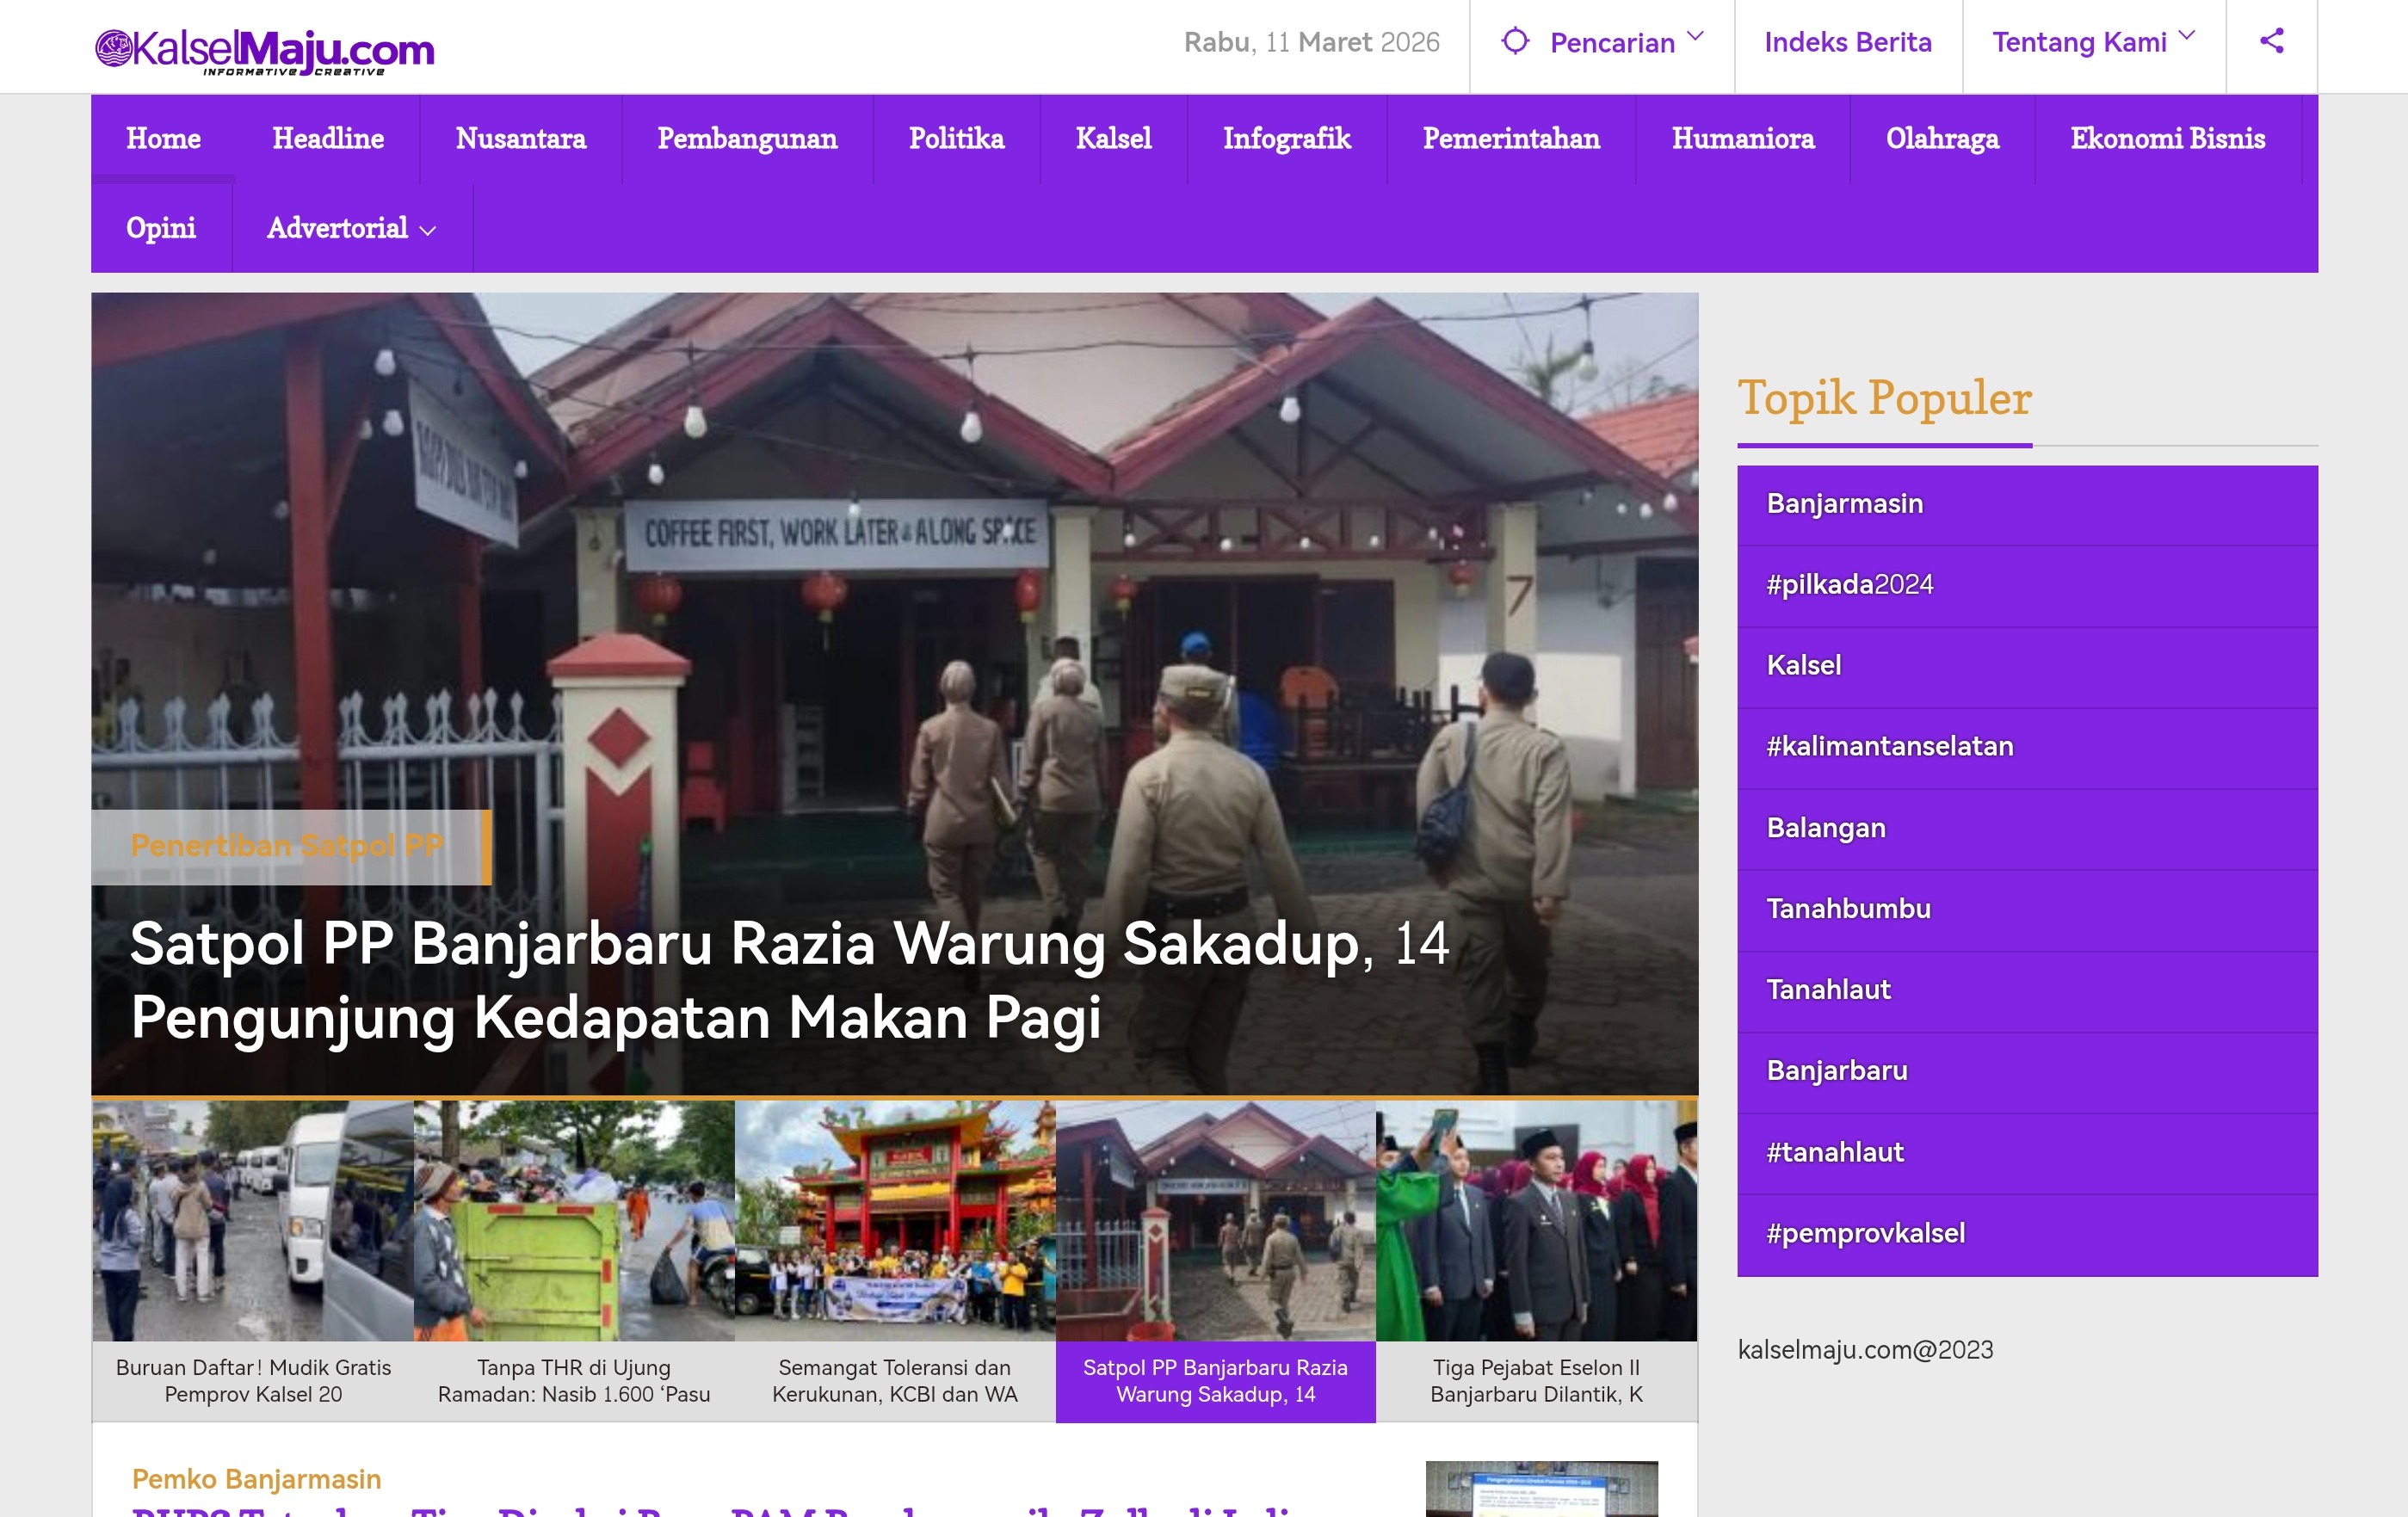The image size is (2408, 1517).
Task: Open the Pemko Banjarmasin article thumbnail
Action: pos(1541,1489)
